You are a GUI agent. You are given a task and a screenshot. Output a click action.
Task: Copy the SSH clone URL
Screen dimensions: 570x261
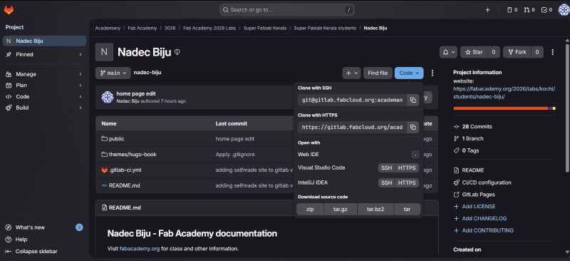(x=413, y=100)
